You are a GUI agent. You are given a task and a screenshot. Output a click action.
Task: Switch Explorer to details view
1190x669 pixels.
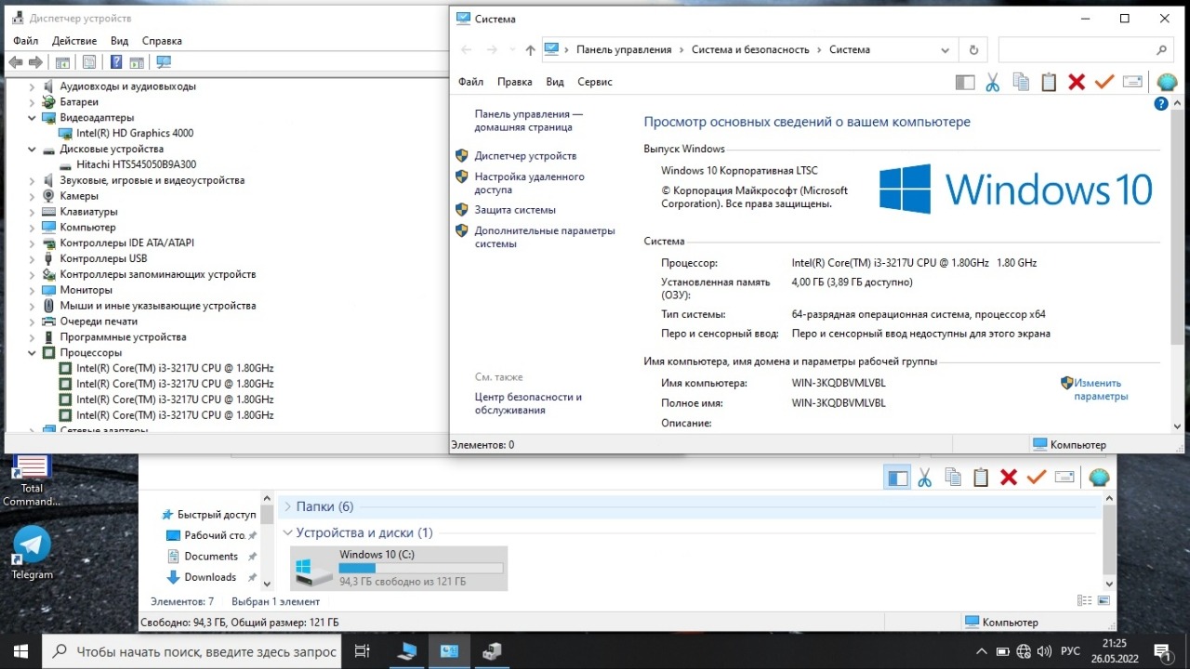[x=1084, y=601]
